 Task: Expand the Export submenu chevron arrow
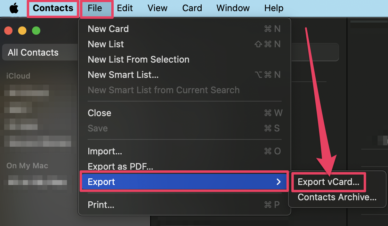pyautogui.click(x=278, y=182)
